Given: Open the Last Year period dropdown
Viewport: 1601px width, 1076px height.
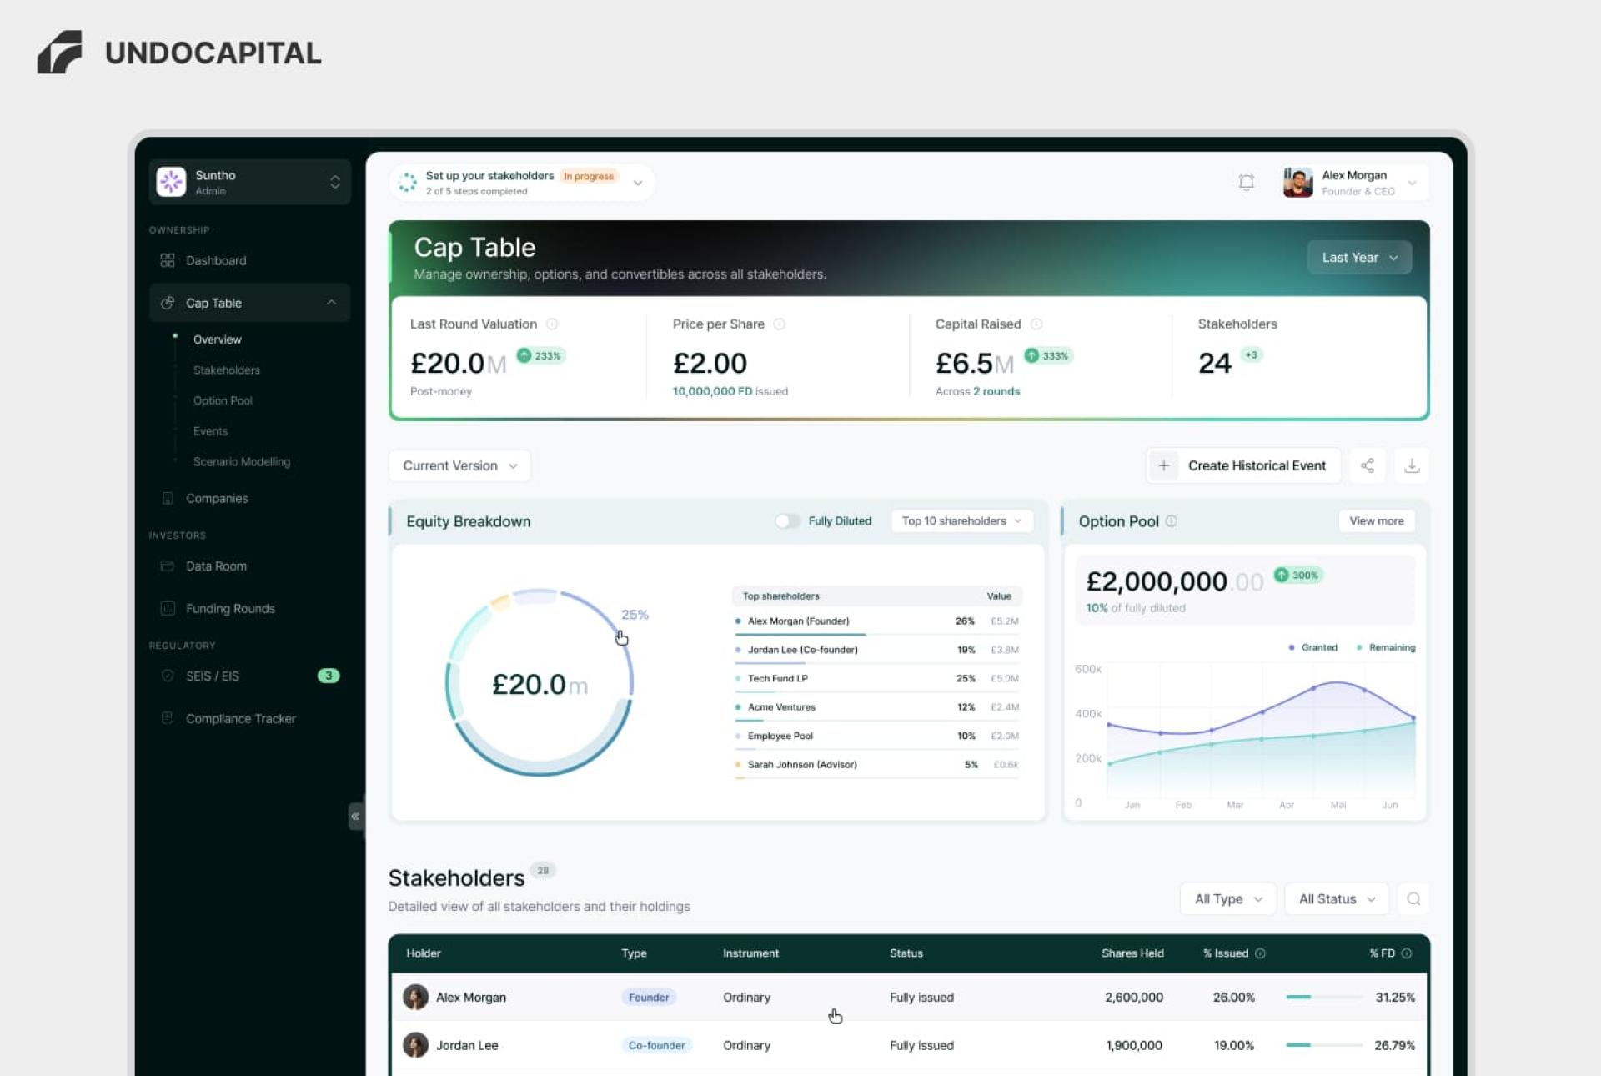Looking at the screenshot, I should 1359,257.
